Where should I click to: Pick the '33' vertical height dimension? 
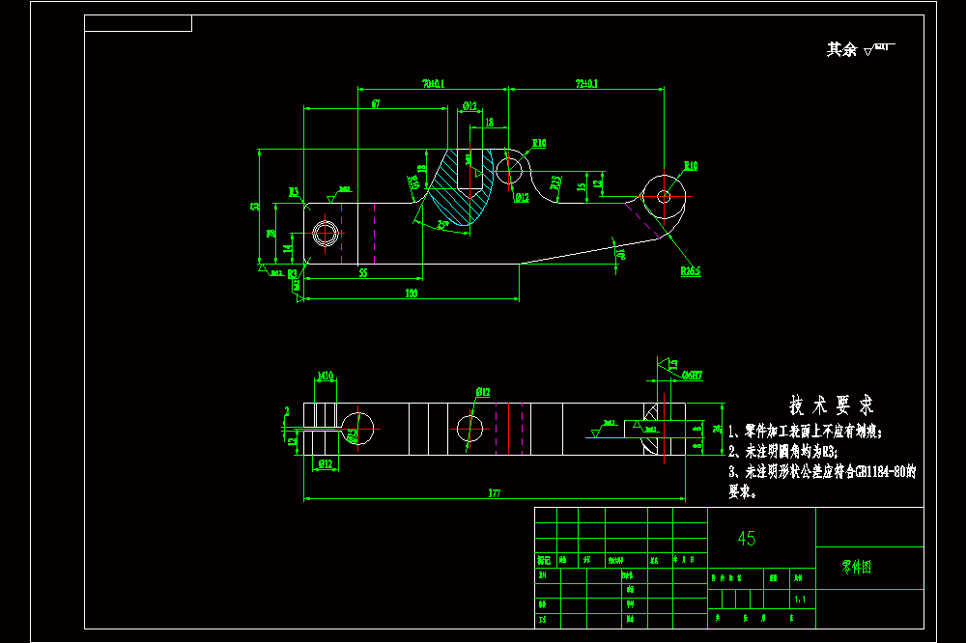click(x=254, y=207)
